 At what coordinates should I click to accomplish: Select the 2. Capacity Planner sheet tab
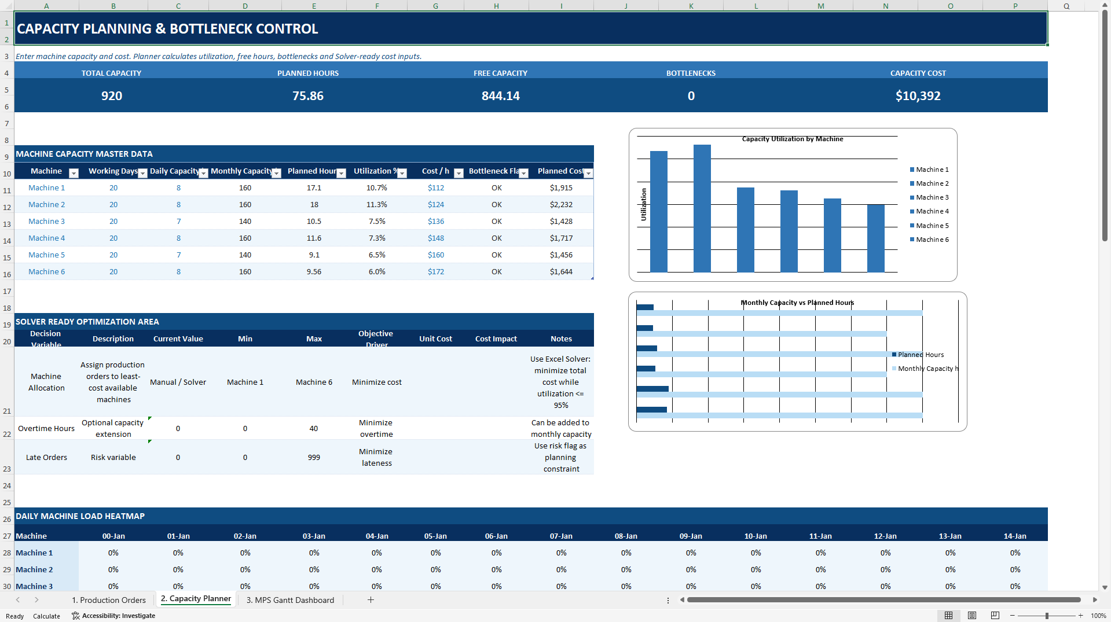tap(196, 599)
